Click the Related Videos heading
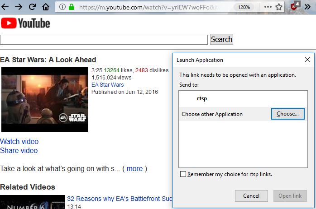Screen dimensions: 316x209 click(x=28, y=187)
